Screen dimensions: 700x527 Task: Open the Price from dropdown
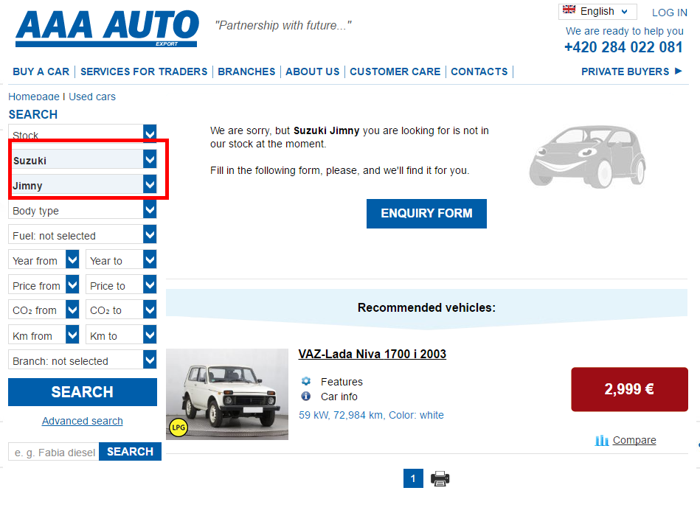coord(44,285)
